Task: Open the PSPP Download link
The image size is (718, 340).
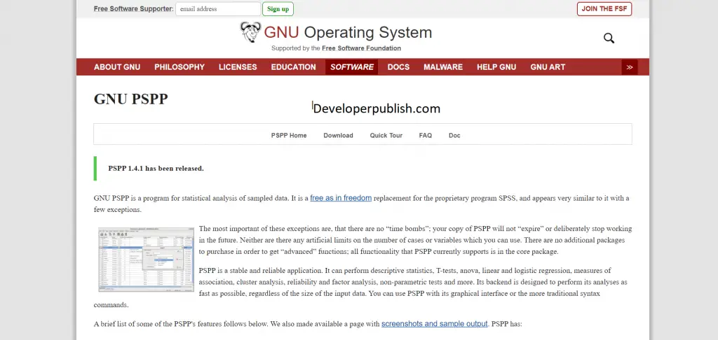Action: click(x=339, y=135)
